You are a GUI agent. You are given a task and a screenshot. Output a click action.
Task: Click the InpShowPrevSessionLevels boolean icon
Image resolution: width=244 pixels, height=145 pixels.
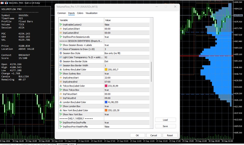click(x=61, y=37)
